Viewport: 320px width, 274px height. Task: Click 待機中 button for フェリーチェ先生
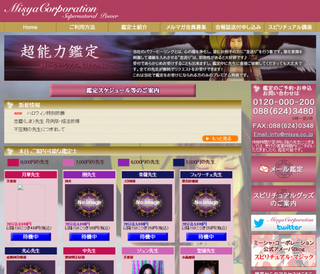pos(206,237)
